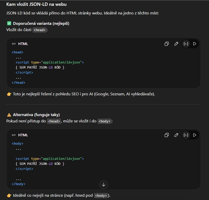Click the code brackets icon in the body block header

14,135
